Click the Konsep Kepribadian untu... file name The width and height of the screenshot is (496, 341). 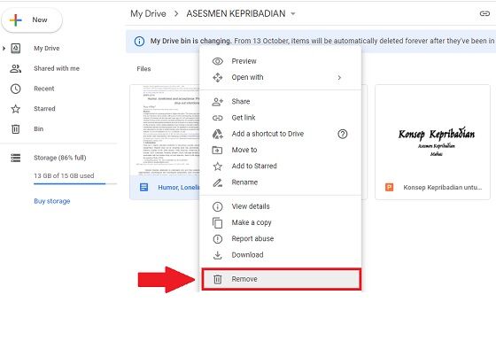click(443, 187)
